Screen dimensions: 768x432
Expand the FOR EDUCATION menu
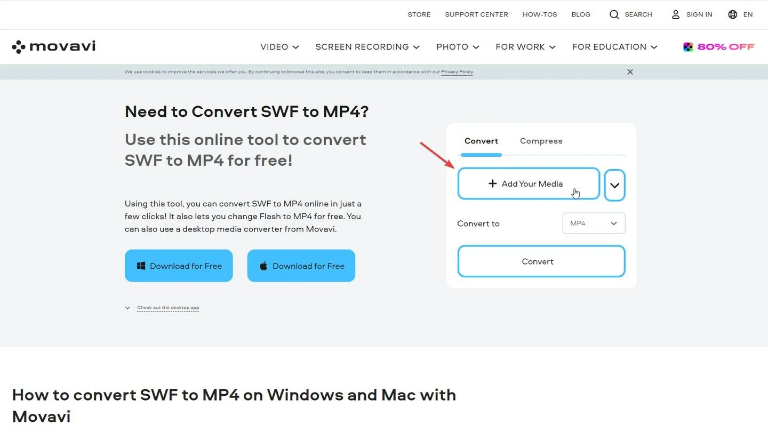[614, 47]
